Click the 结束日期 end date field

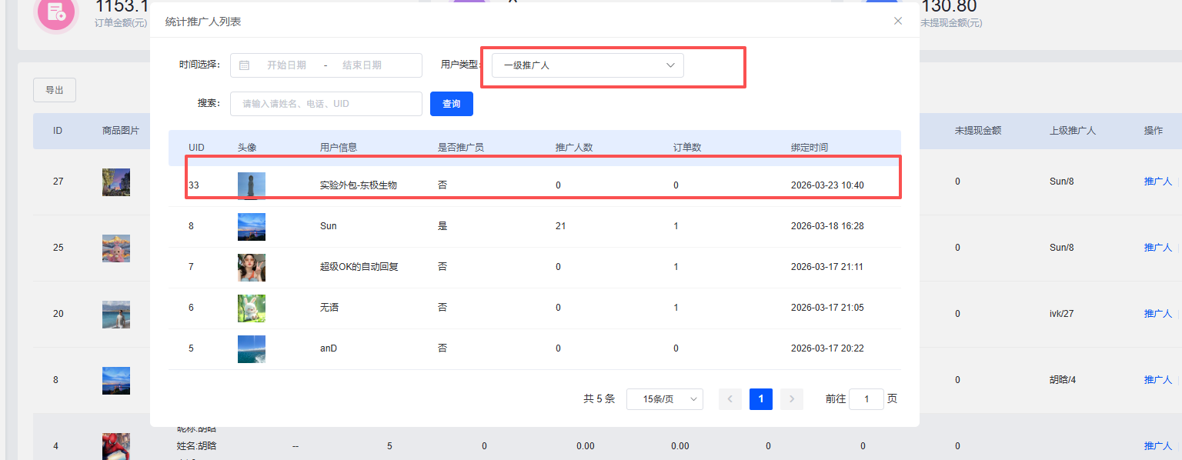(362, 65)
